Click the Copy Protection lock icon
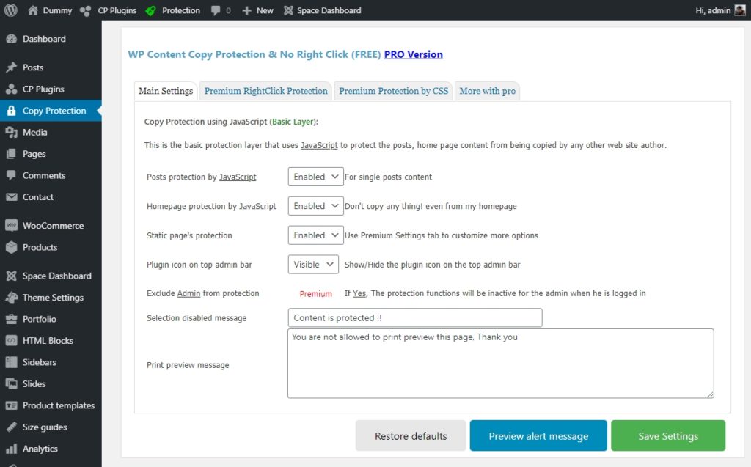 click(12, 111)
